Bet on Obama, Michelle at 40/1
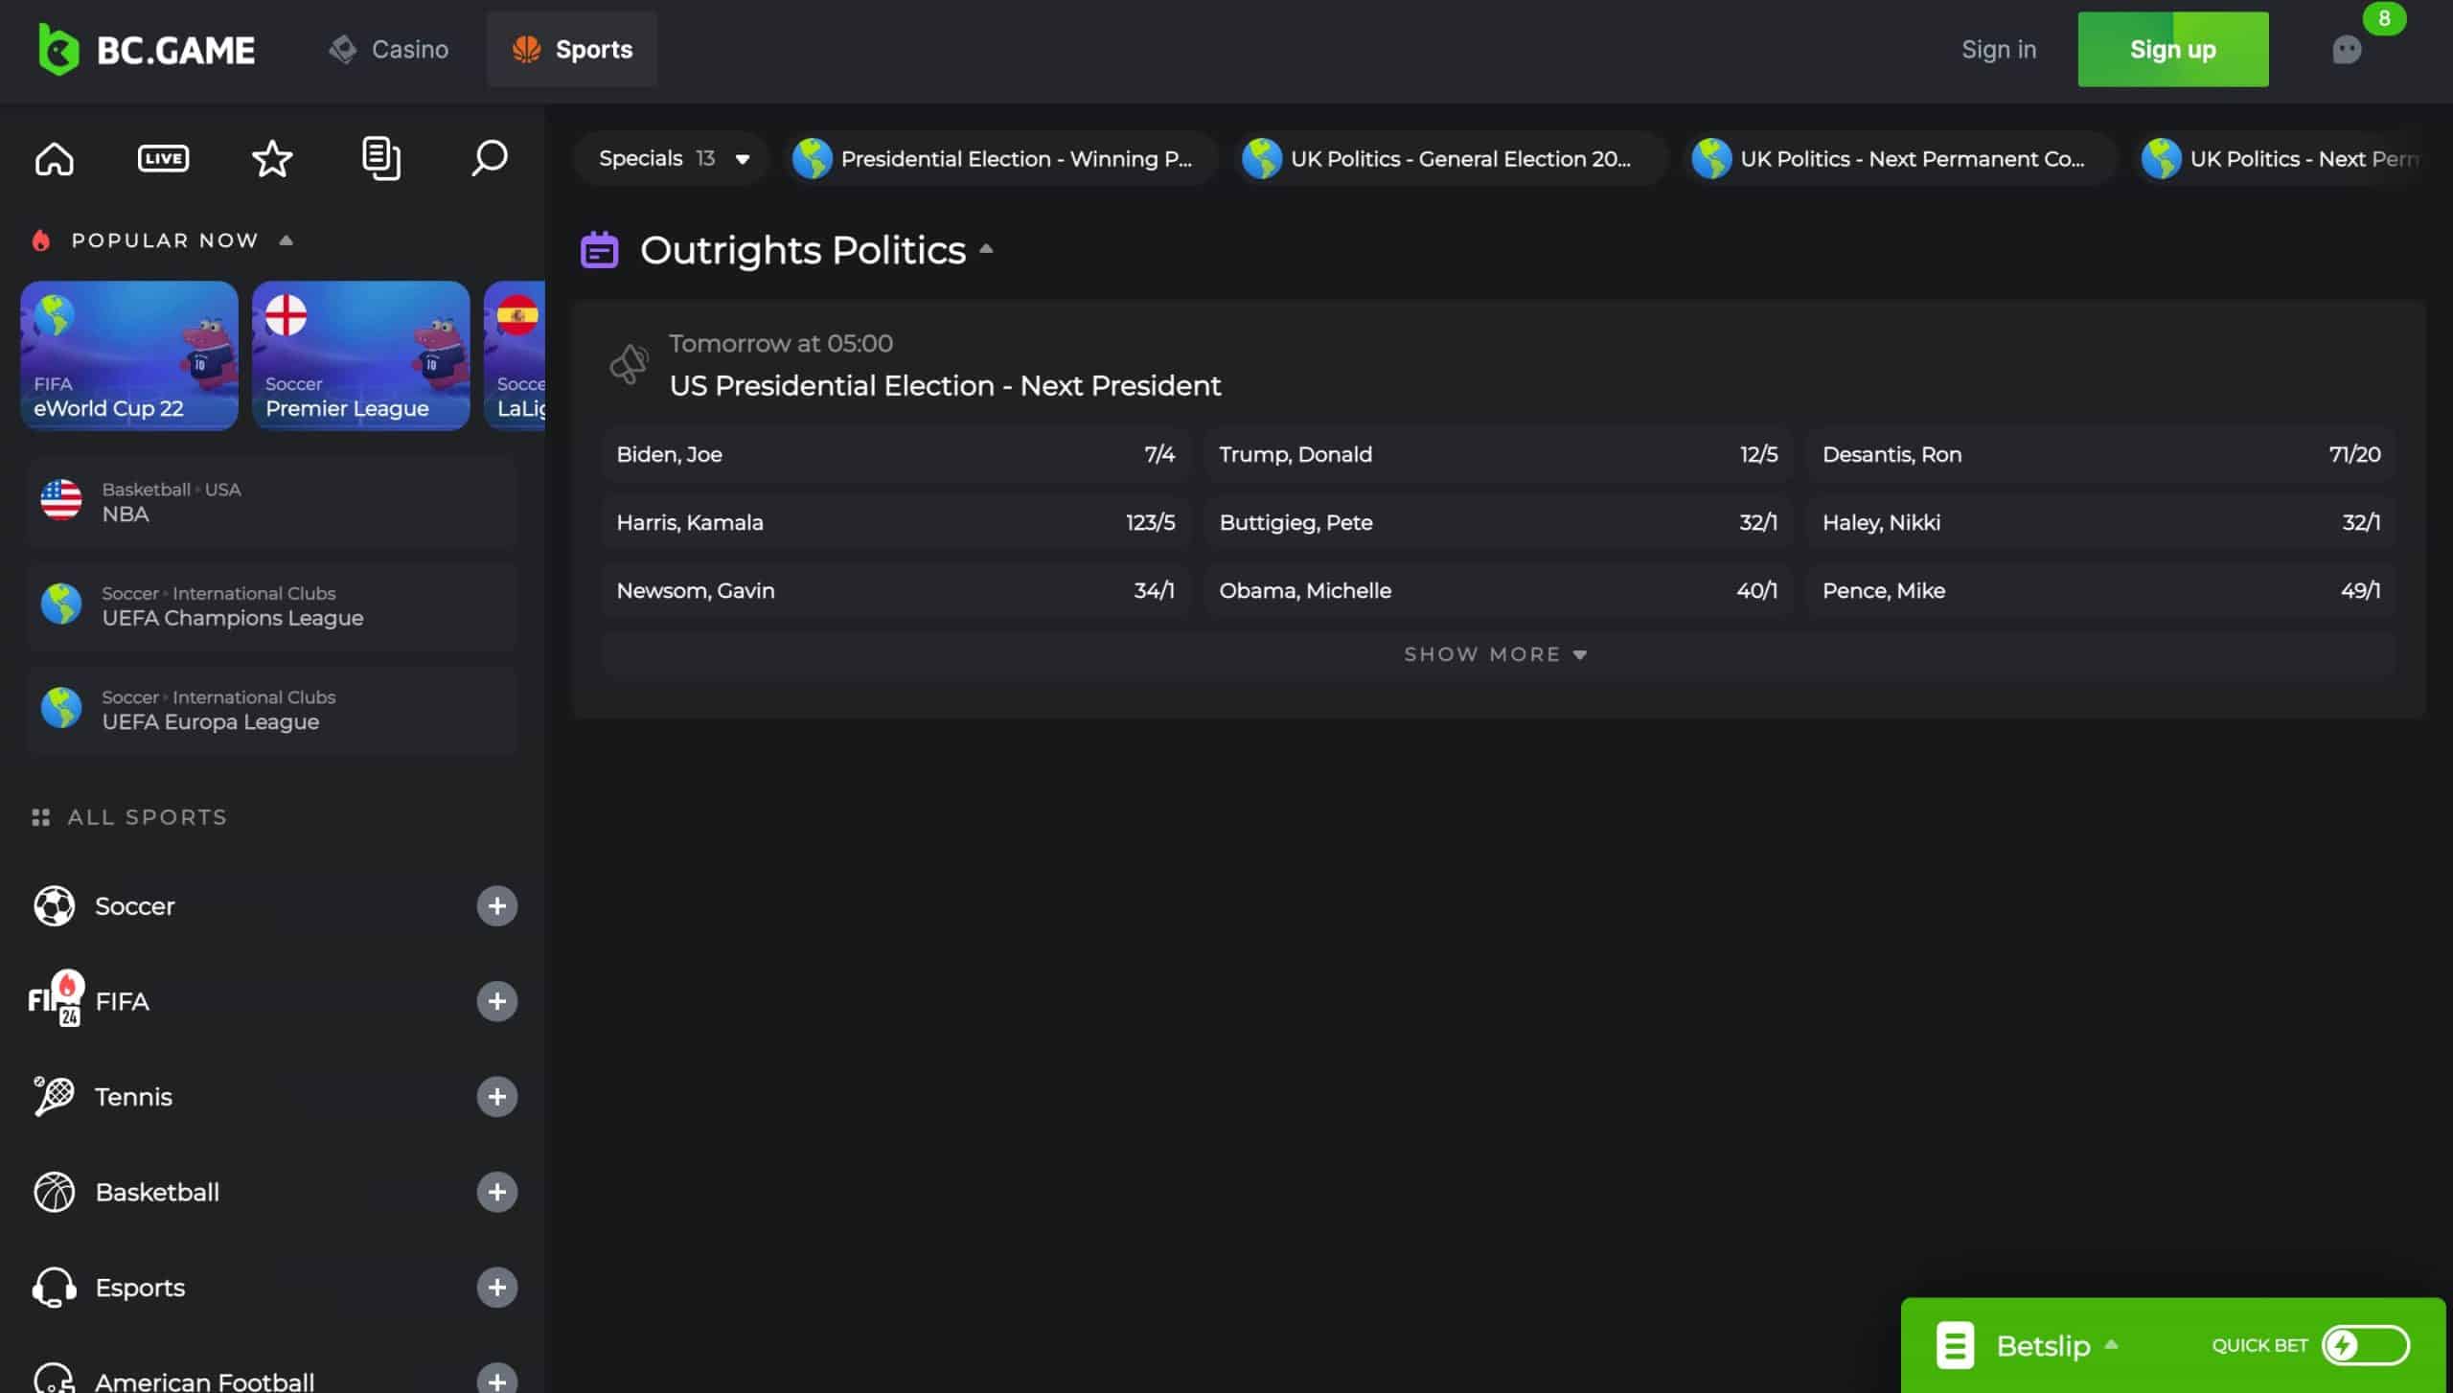 [x=1499, y=590]
